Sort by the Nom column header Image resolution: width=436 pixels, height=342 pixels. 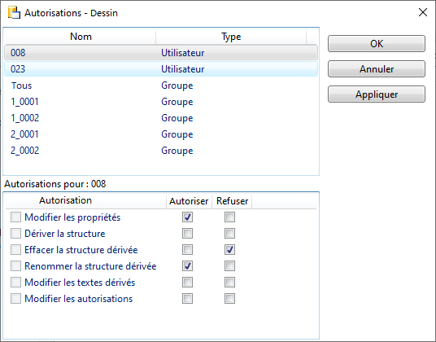(81, 37)
